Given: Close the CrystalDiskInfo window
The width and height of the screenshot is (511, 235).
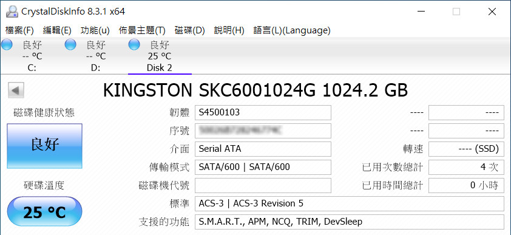Looking at the screenshot, I should (492, 12).
